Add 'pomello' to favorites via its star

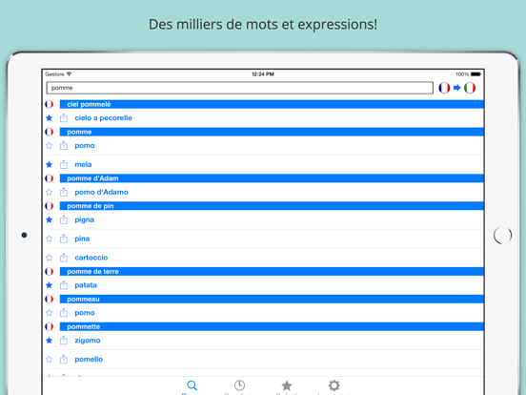(49, 359)
